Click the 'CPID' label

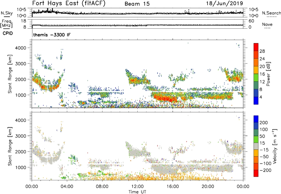coord(8,33)
